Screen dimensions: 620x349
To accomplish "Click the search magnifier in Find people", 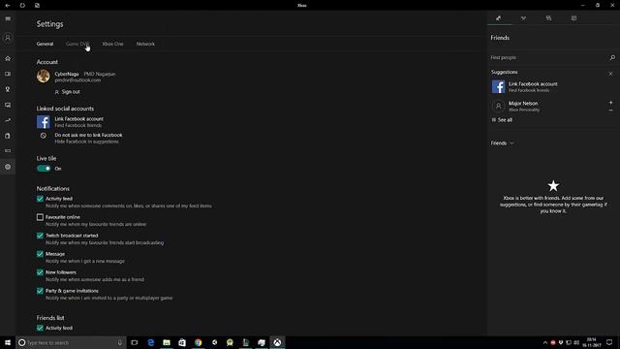I will 612,57.
